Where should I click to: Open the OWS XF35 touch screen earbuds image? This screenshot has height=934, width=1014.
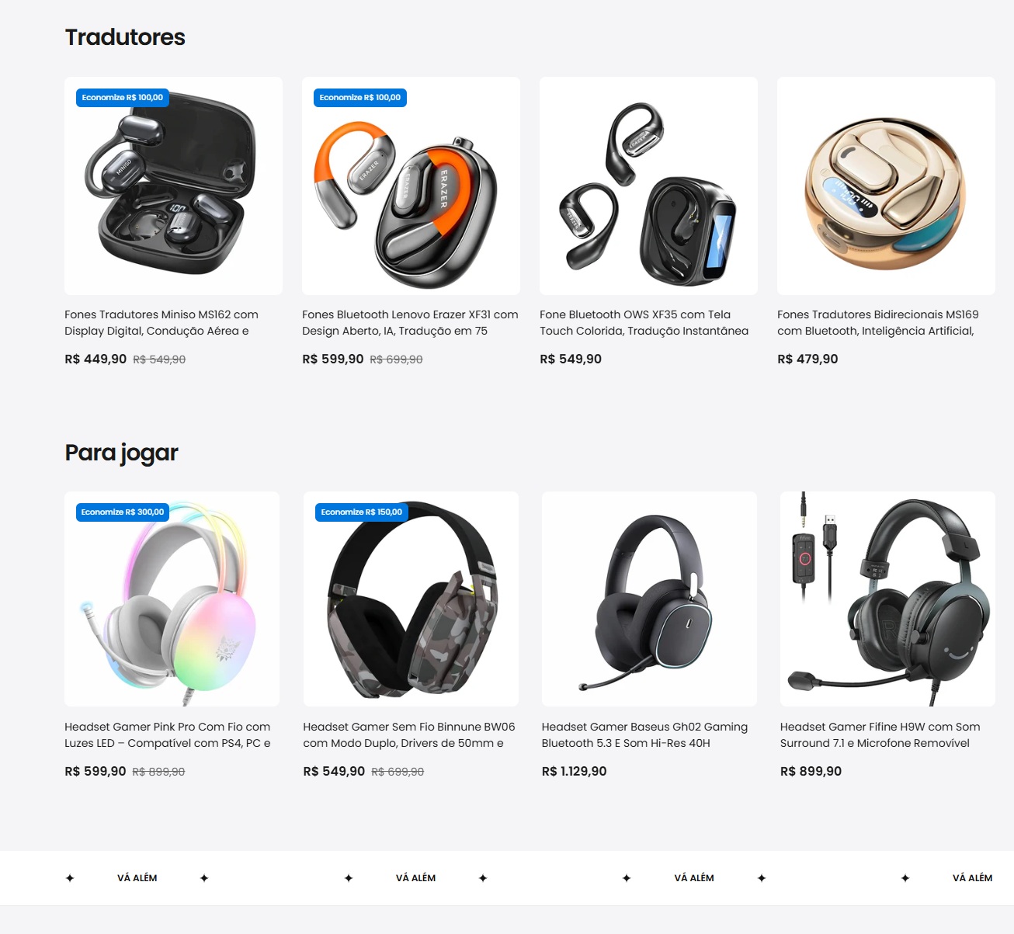point(648,186)
